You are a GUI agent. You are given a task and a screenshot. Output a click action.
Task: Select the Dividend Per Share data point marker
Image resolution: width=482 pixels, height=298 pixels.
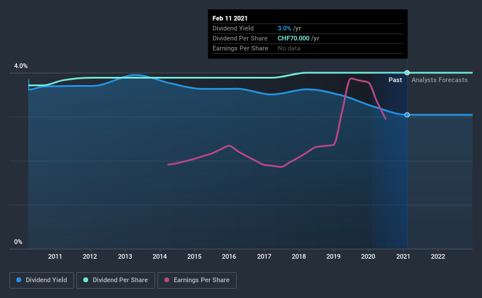407,73
